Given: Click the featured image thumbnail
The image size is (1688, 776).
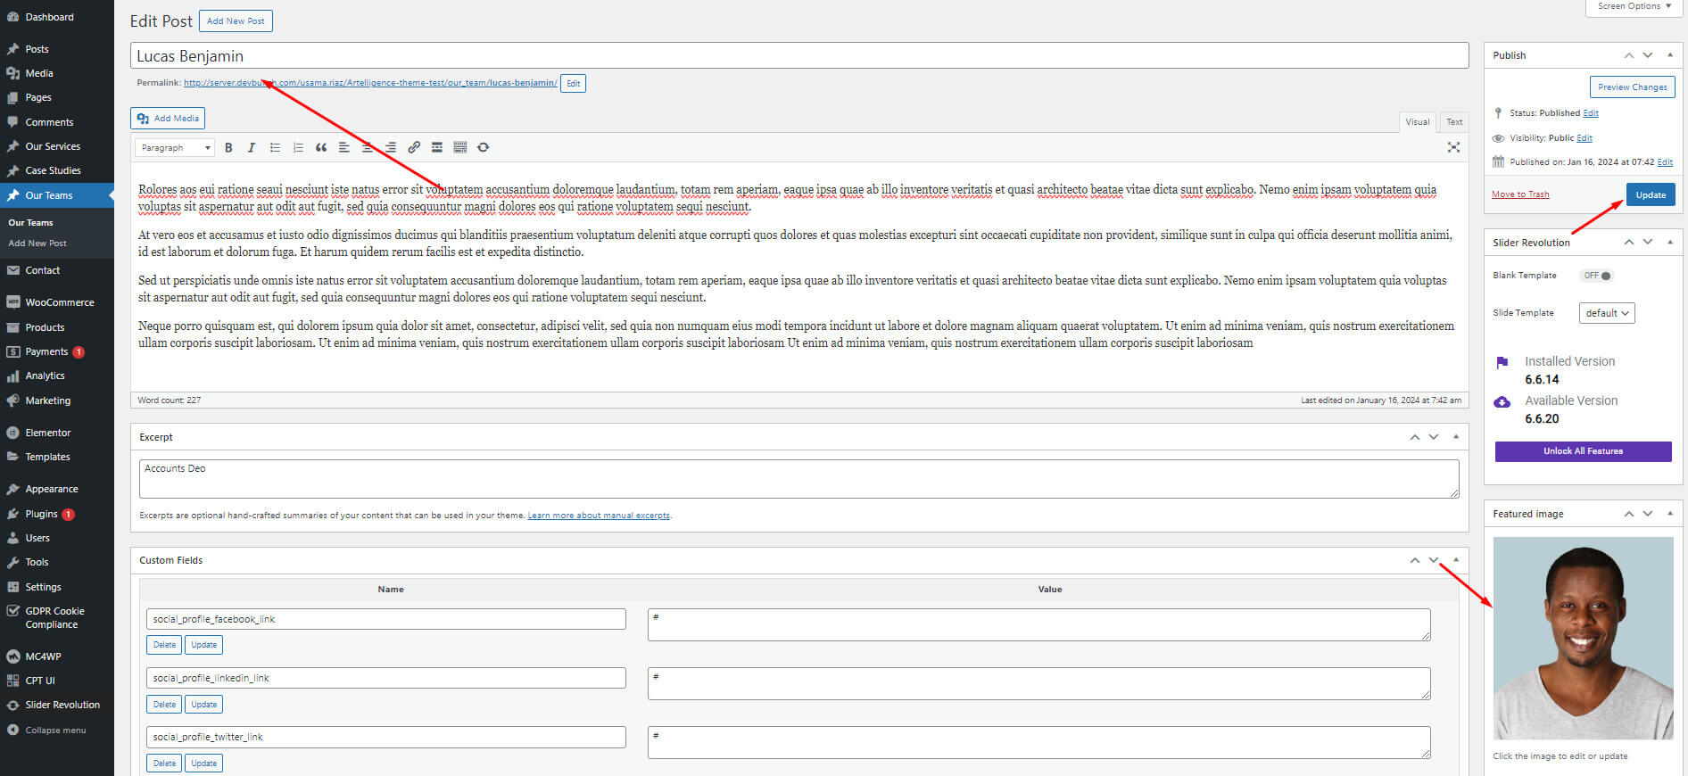Looking at the screenshot, I should tap(1583, 638).
